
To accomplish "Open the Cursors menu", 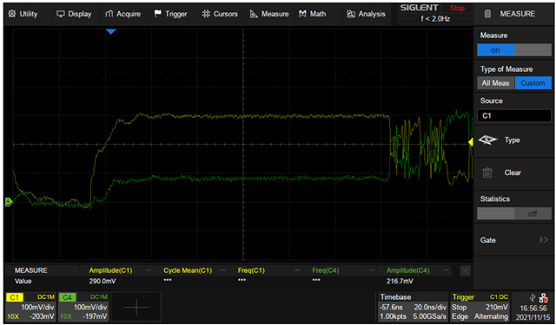I will point(220,14).
